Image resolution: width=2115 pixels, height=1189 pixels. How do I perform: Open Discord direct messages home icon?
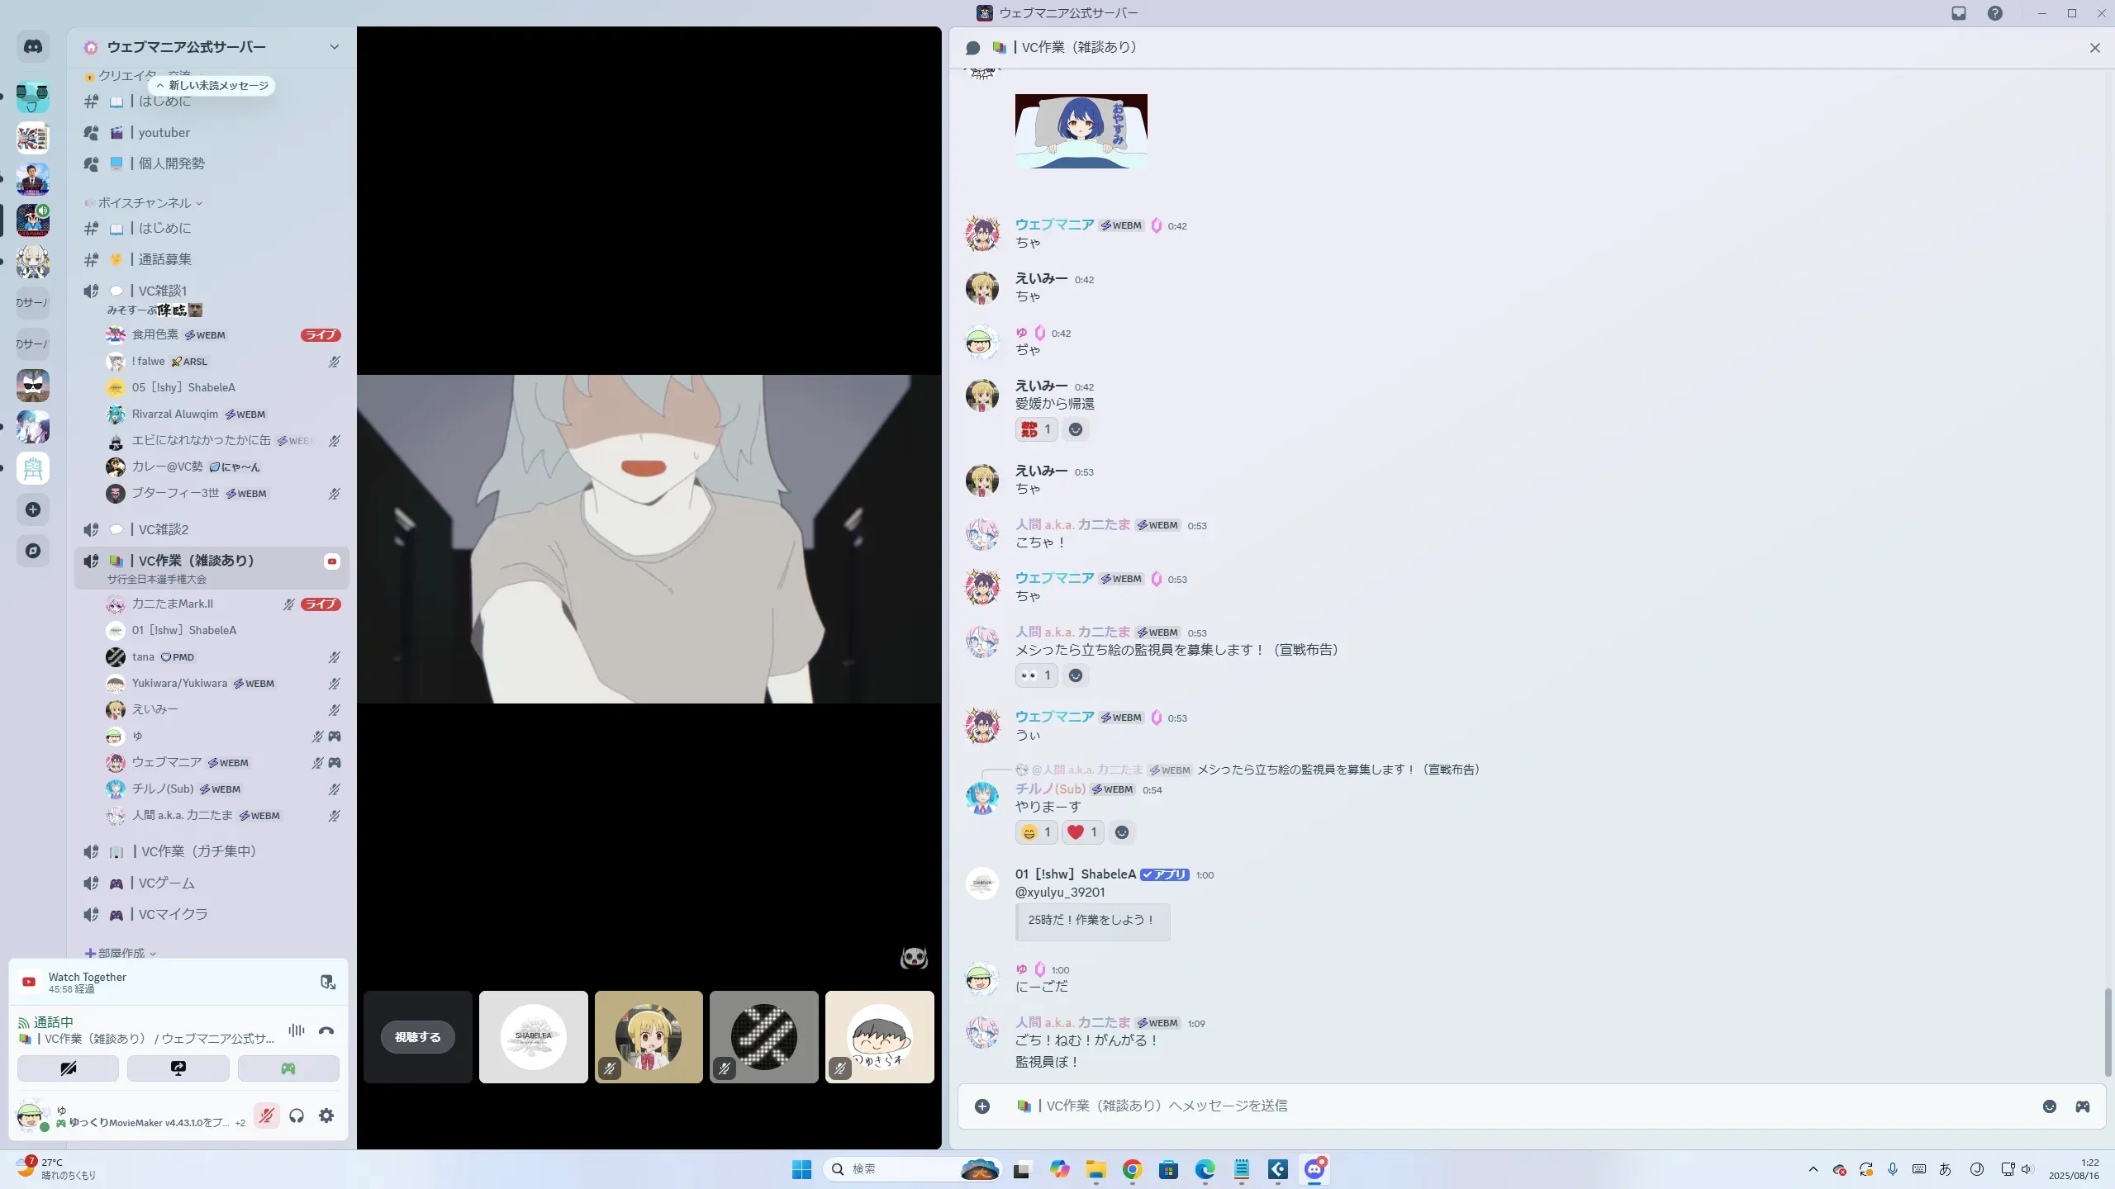(x=33, y=47)
